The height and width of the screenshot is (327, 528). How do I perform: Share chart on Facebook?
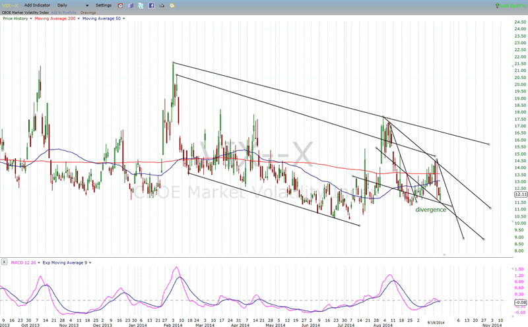click(151, 5)
